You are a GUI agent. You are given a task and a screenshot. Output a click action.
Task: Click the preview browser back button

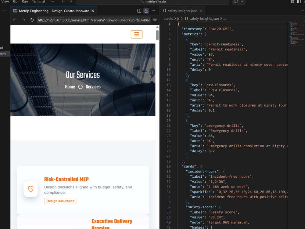click(x=15, y=20)
